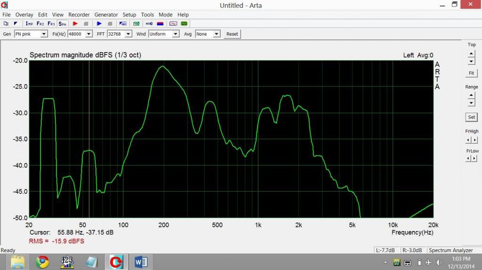Screen dimensions: 482x270
Task: Switch to Imp impulse response mode
Action: 29,23
